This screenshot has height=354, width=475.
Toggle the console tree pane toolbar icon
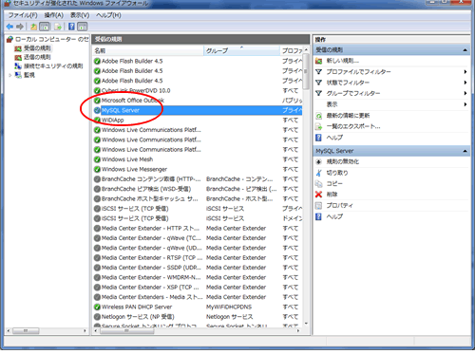pyautogui.click(x=45, y=27)
